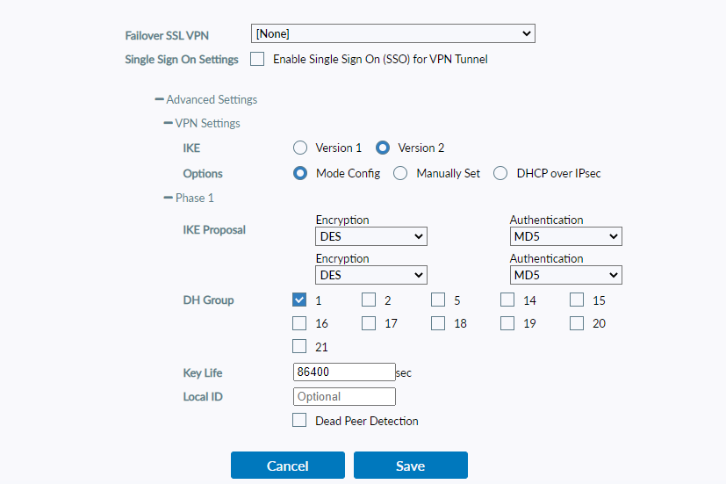Uncheck DH Group 1
Viewport: 726px width, 484px height.
click(x=299, y=300)
